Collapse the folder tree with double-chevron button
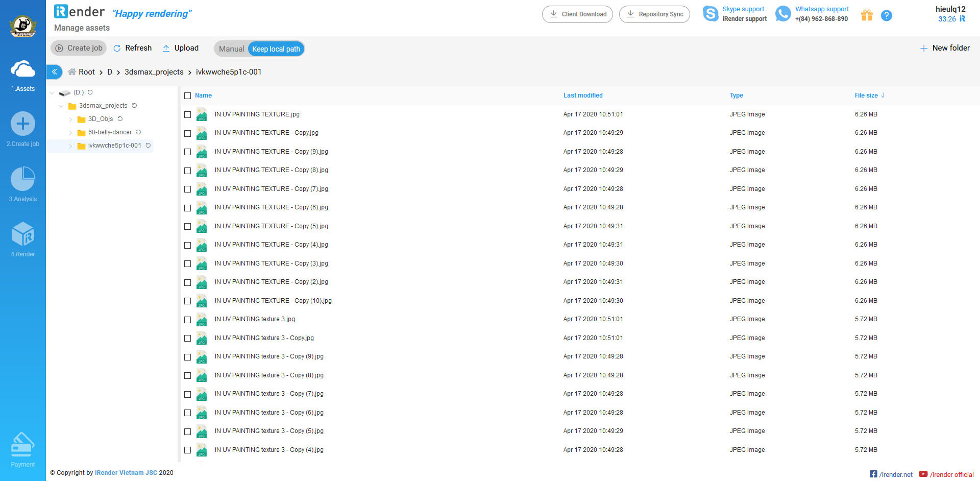980x481 pixels. pos(54,72)
